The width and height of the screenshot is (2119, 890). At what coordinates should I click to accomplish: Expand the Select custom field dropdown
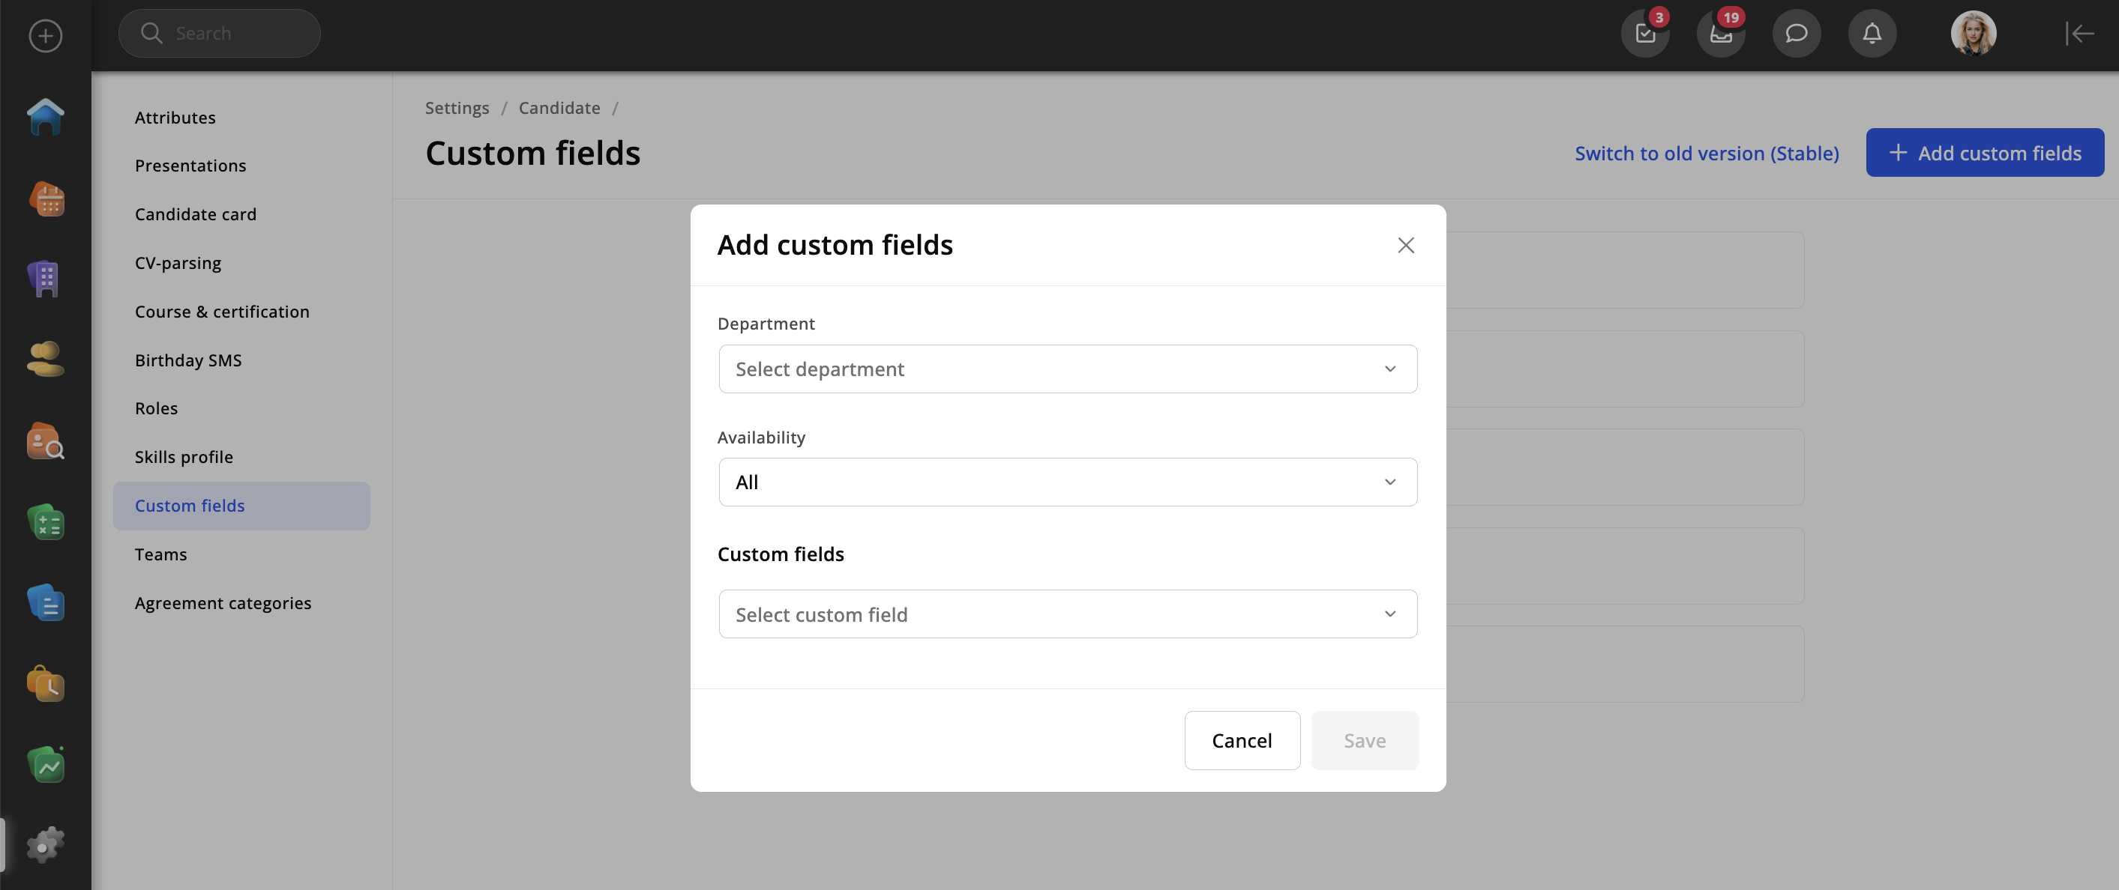[1067, 614]
